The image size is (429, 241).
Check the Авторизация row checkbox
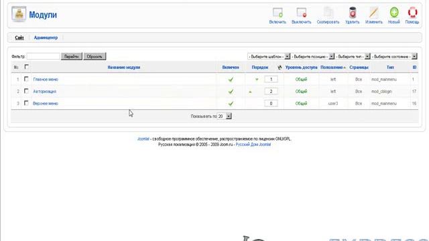[x=26, y=91]
